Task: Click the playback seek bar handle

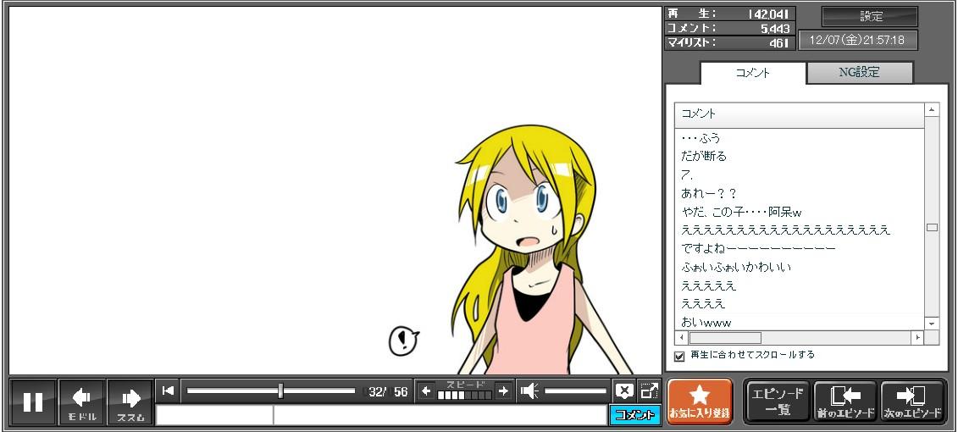Action: click(280, 390)
